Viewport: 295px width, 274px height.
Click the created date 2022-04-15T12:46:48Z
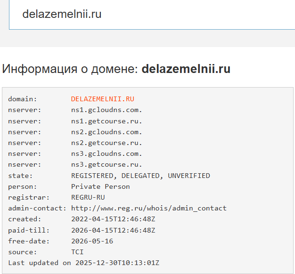coord(113,219)
